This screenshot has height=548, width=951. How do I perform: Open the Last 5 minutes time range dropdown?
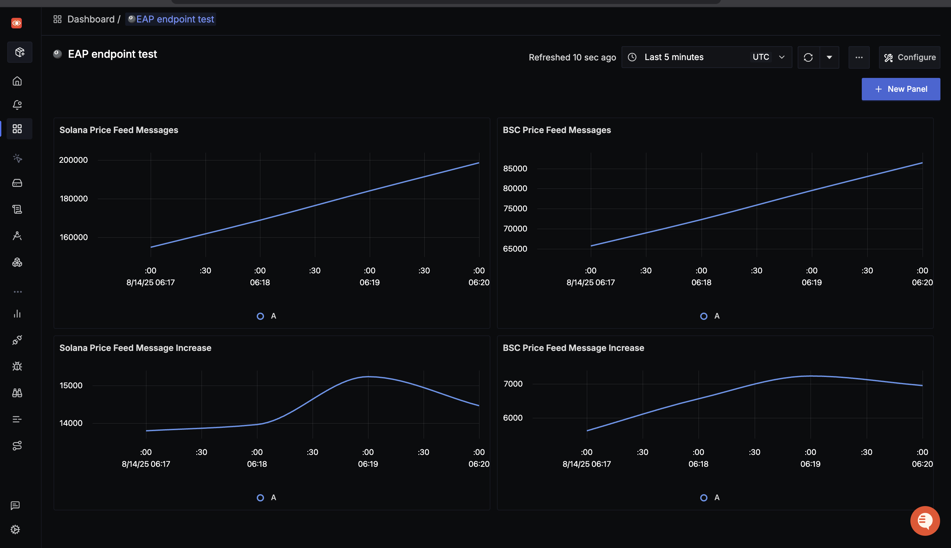pos(674,57)
